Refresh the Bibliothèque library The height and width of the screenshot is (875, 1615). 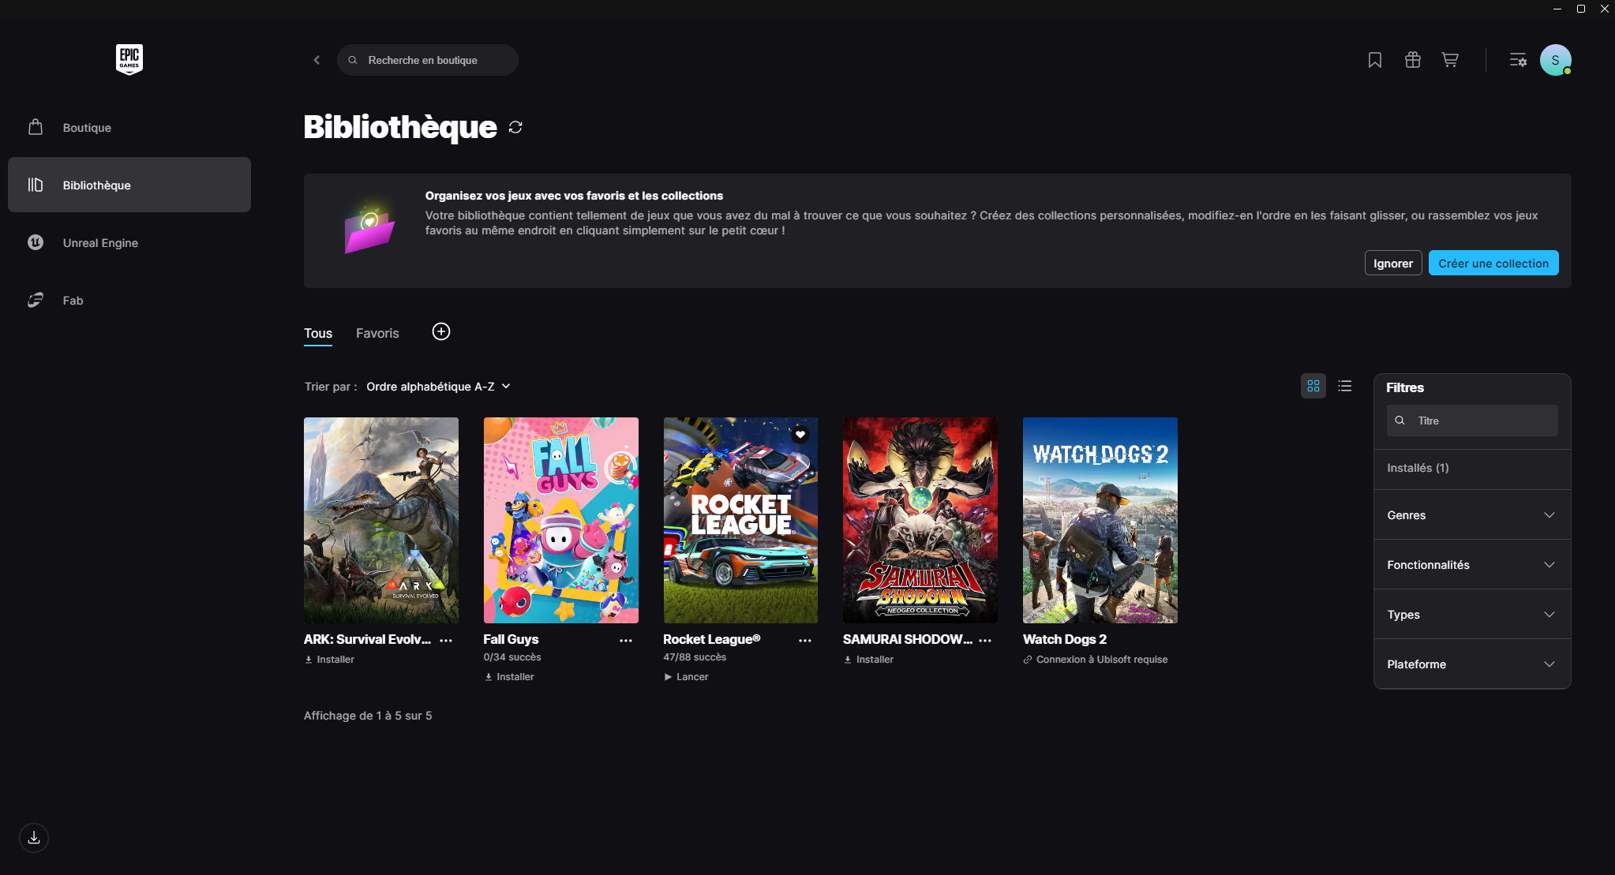click(x=515, y=127)
